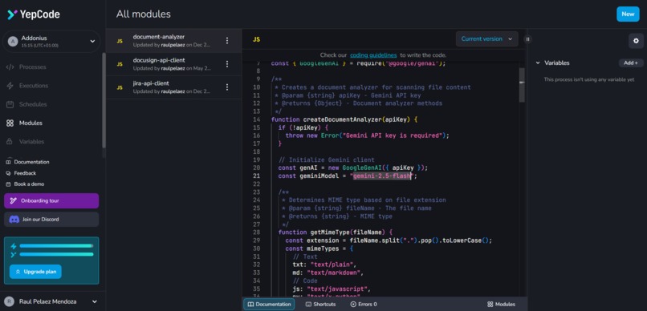The width and height of the screenshot is (647, 311).
Task: Open the Documentation link in sidebar
Action: point(28,162)
